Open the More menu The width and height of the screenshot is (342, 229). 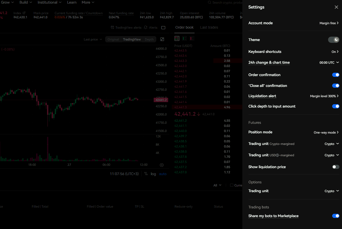pyautogui.click(x=88, y=2)
